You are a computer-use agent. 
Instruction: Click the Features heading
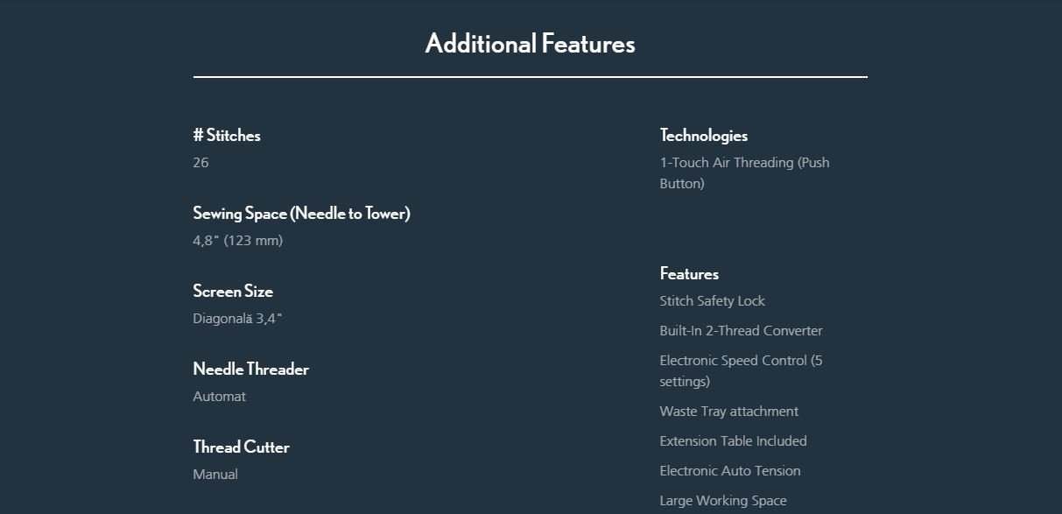tap(689, 273)
